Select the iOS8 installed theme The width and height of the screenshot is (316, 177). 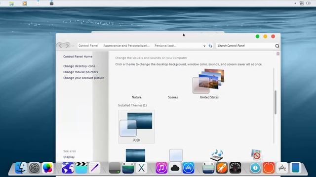pyautogui.click(x=136, y=126)
